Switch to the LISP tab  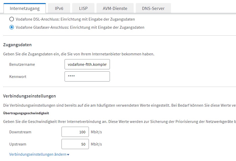83,8
